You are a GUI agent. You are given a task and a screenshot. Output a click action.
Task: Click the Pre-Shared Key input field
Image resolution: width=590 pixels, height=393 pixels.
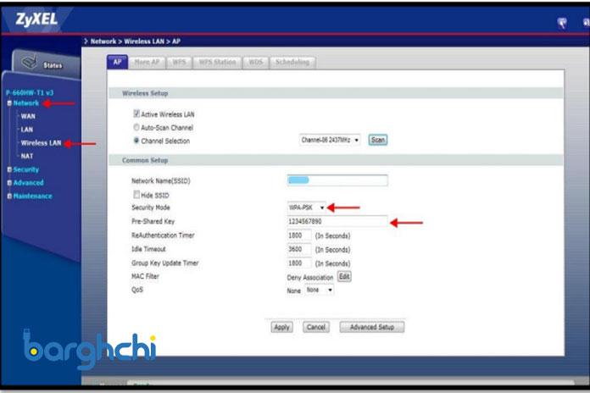pyautogui.click(x=337, y=221)
